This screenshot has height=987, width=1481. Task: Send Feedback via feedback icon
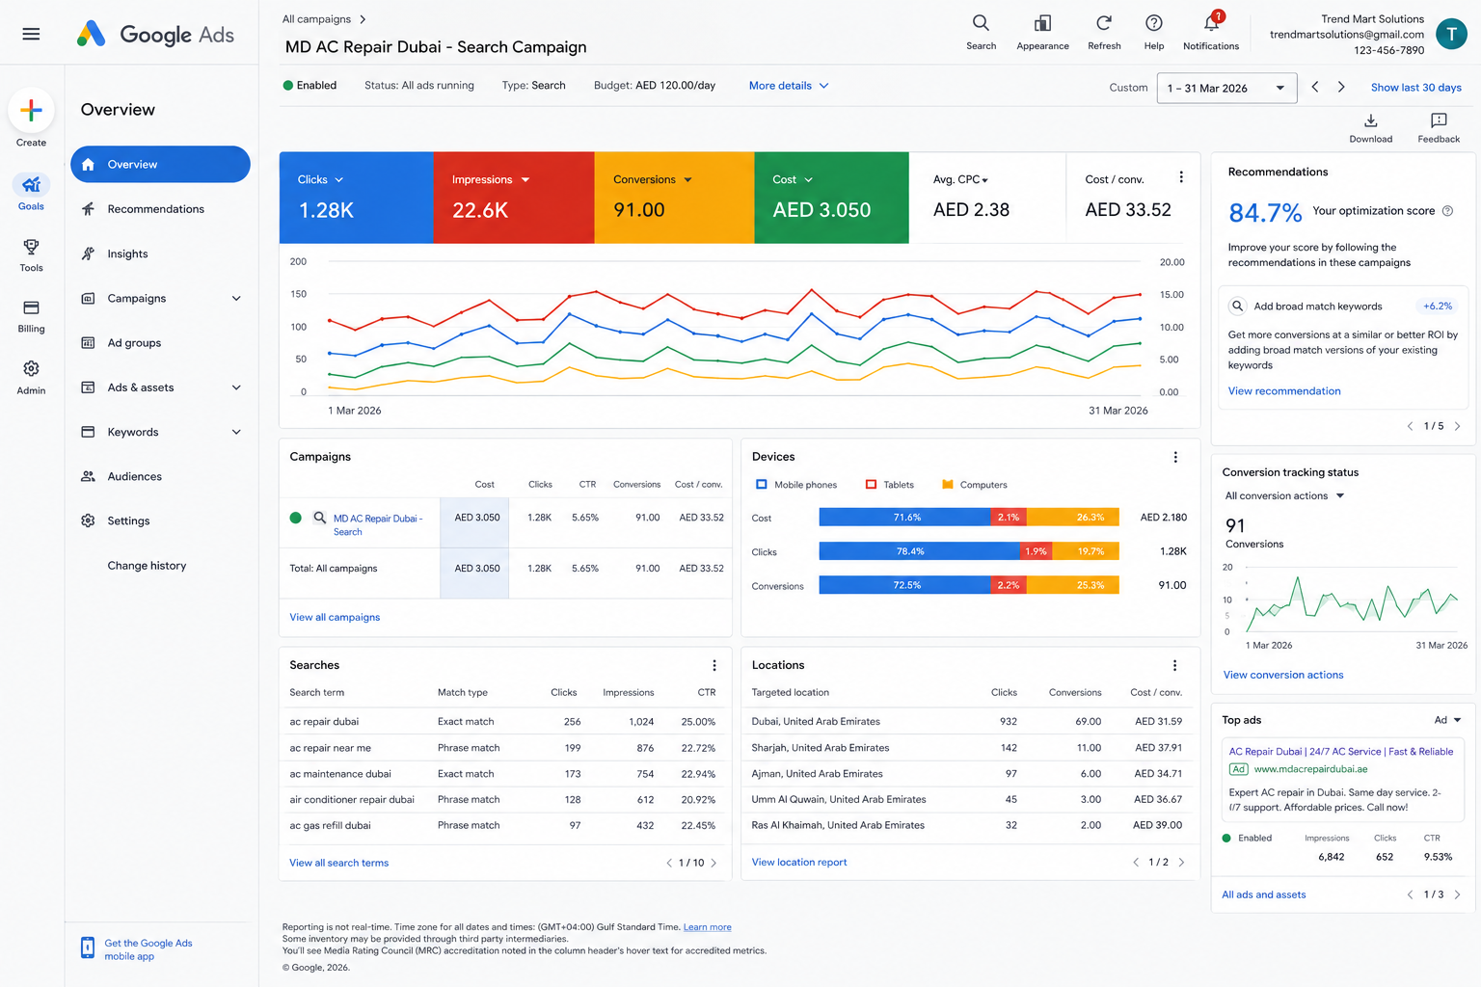[x=1439, y=127]
